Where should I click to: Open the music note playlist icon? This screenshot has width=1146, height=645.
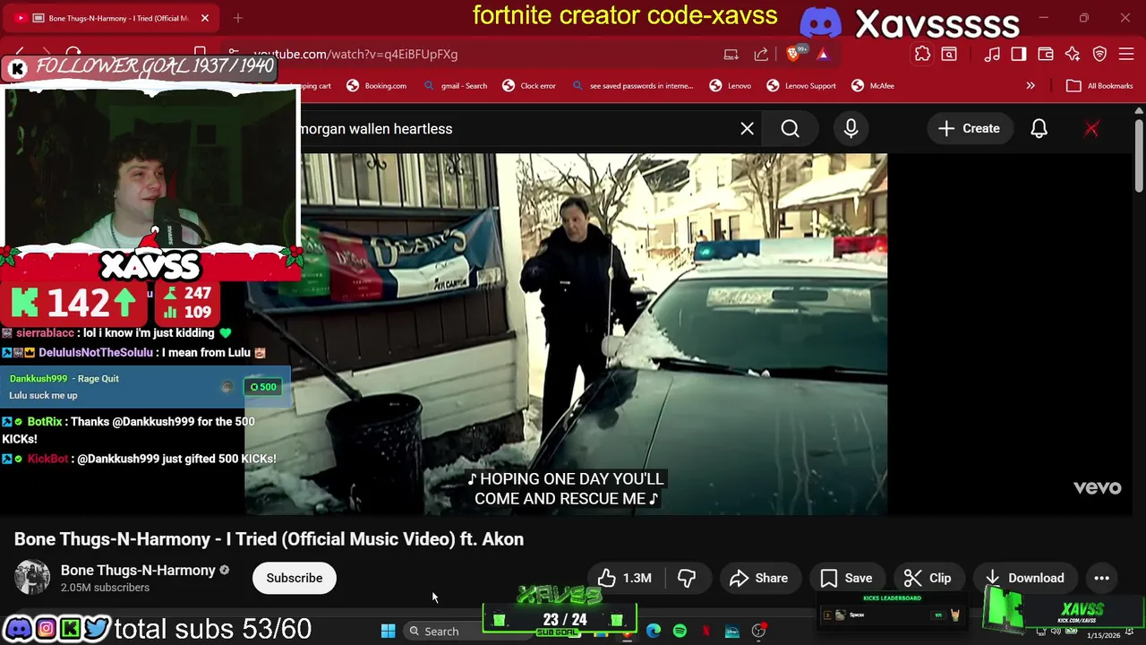pyautogui.click(x=992, y=54)
